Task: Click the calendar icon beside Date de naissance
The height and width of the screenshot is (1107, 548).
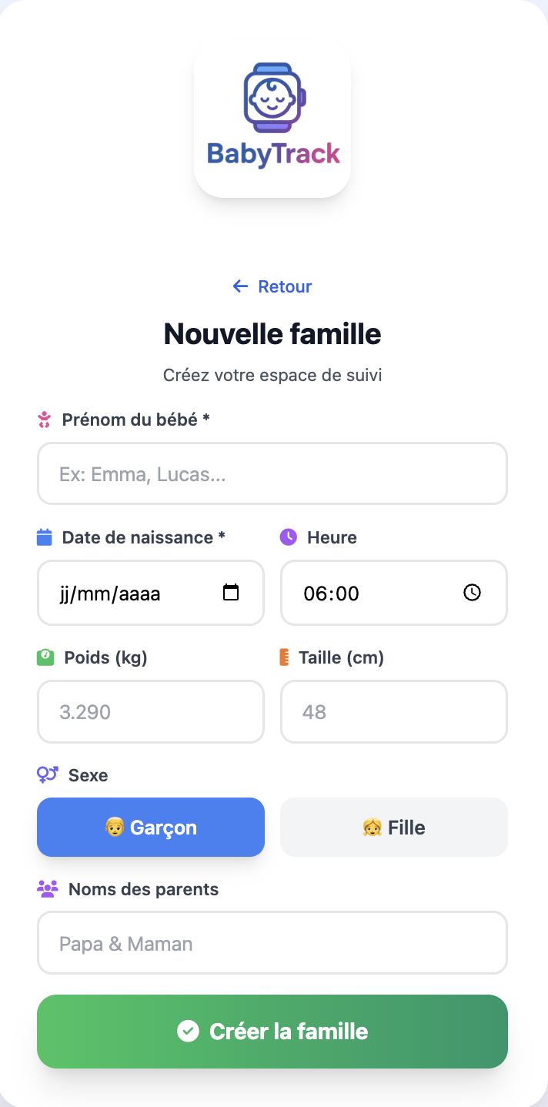Action: [x=45, y=537]
